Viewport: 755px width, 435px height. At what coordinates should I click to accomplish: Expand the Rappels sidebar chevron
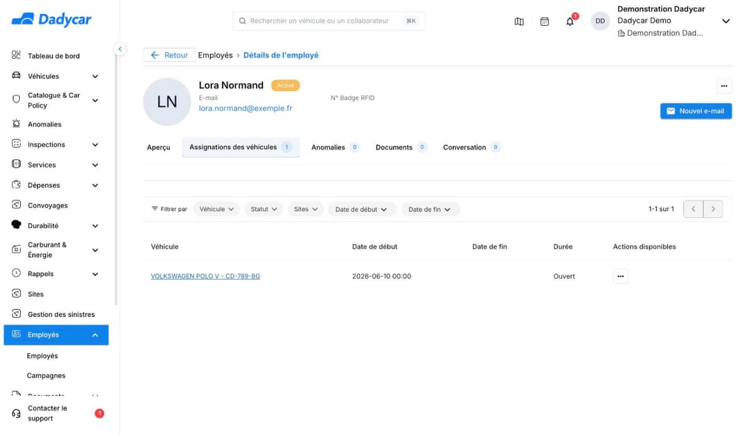point(95,274)
